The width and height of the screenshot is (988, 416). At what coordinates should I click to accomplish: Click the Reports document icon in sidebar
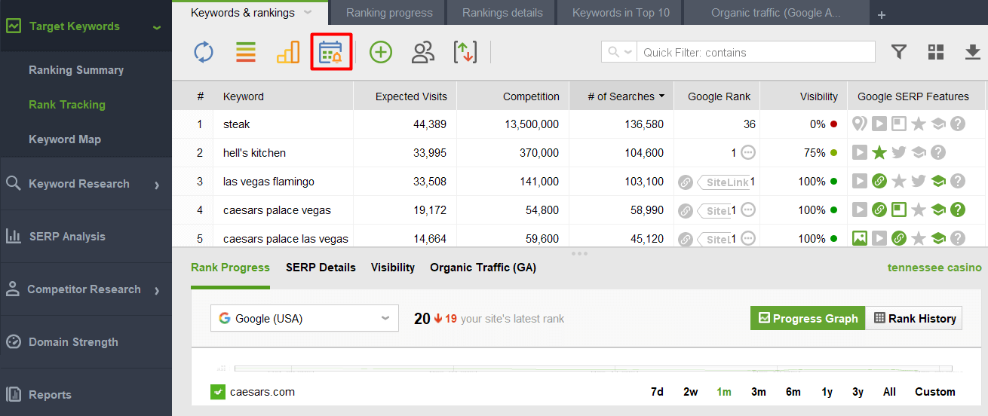[x=14, y=394]
